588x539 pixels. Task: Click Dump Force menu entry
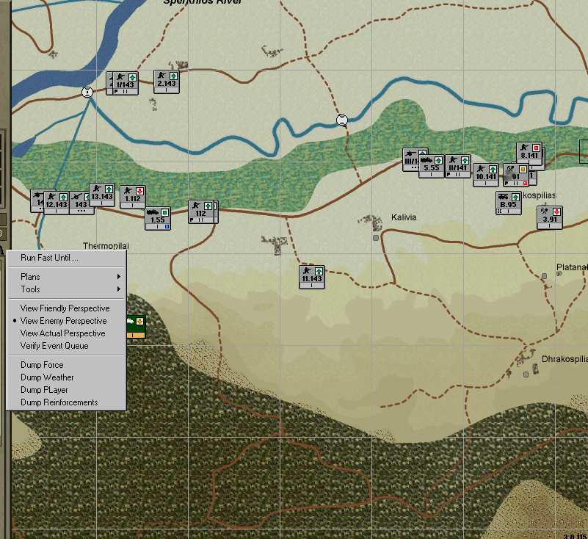pos(66,364)
